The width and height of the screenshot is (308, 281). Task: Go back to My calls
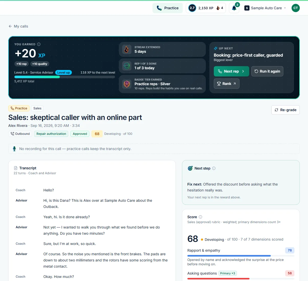(x=18, y=26)
